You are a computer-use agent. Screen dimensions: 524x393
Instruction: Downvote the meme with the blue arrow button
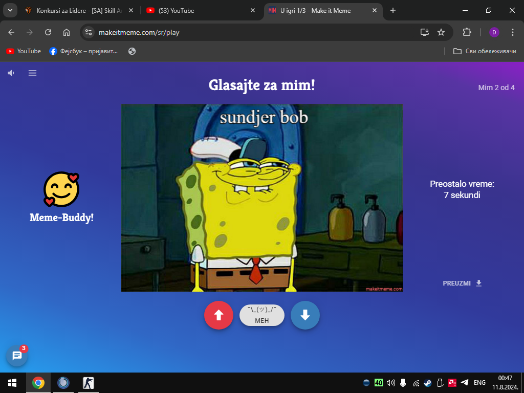tap(305, 315)
